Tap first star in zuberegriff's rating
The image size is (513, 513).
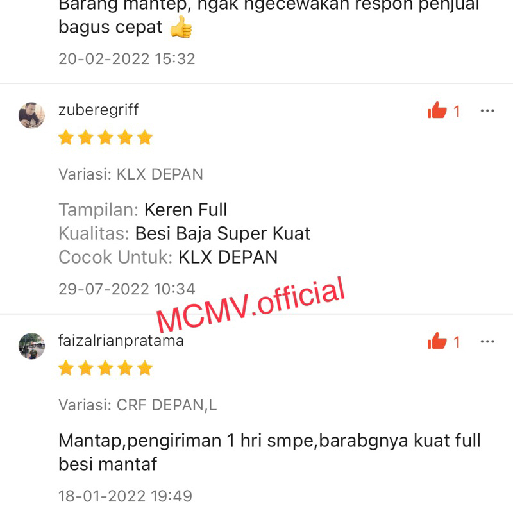point(66,137)
